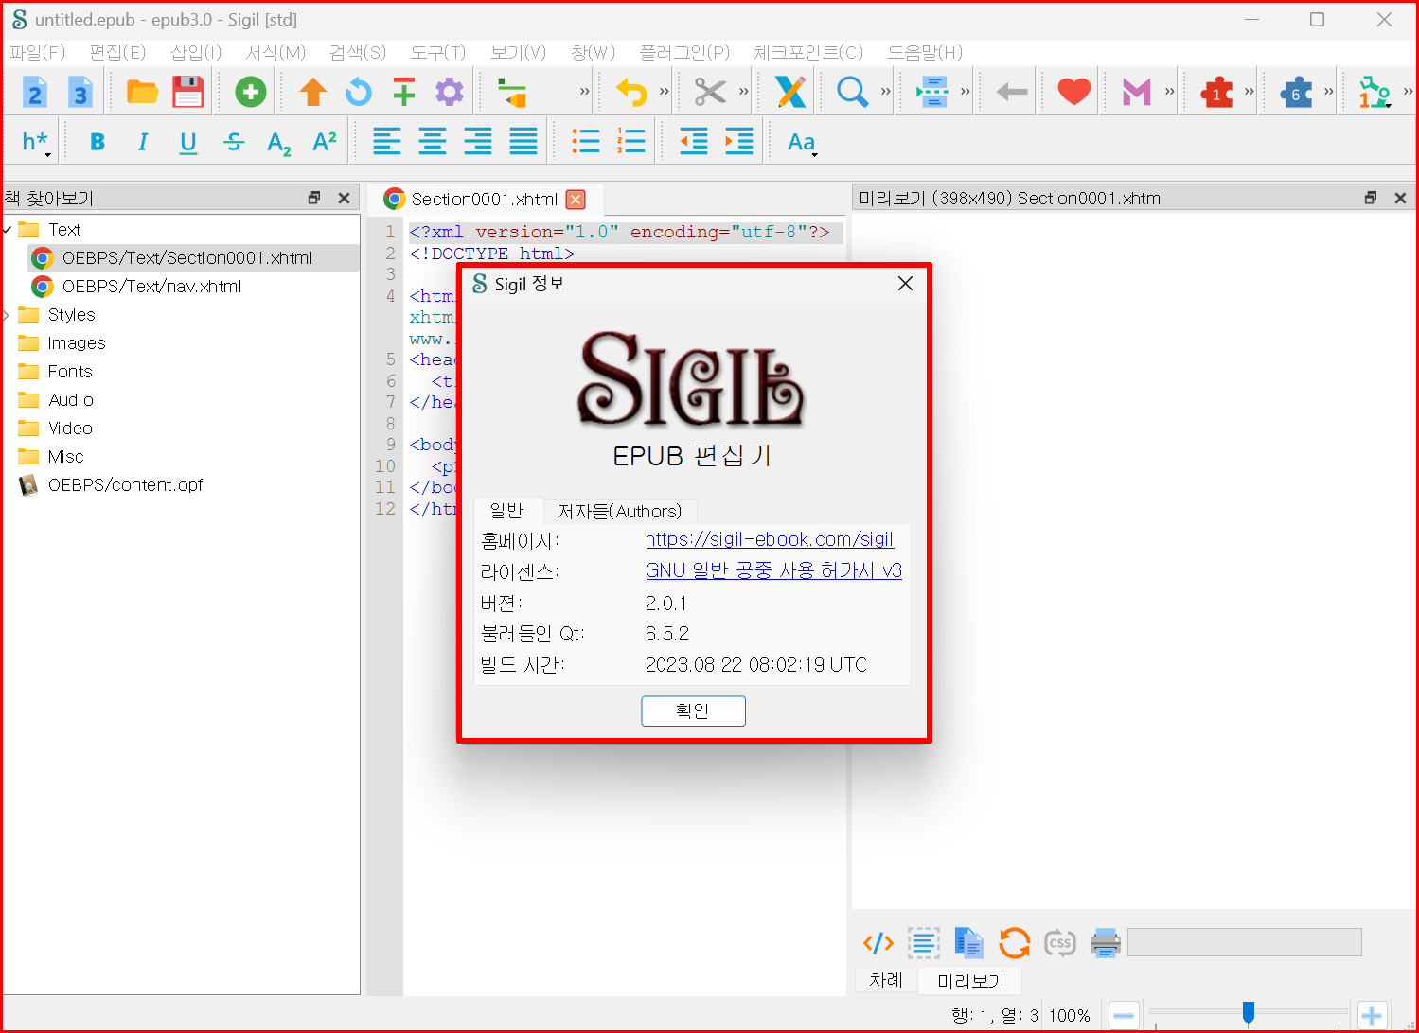1419x1033 pixels.
Task: Go back with gray left arrow
Action: [x=1012, y=92]
